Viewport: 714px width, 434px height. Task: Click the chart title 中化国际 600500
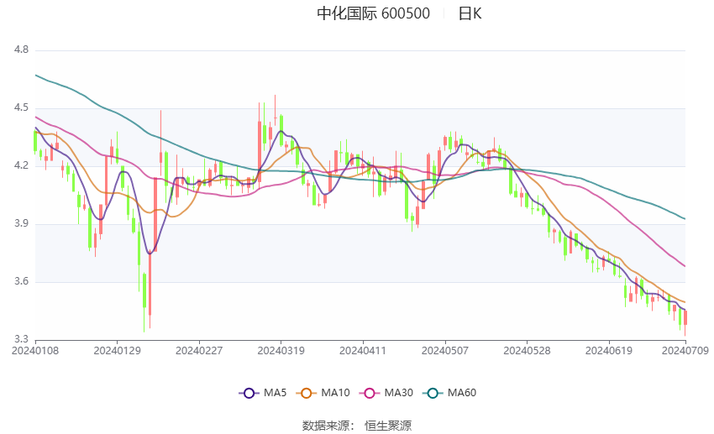(x=374, y=13)
